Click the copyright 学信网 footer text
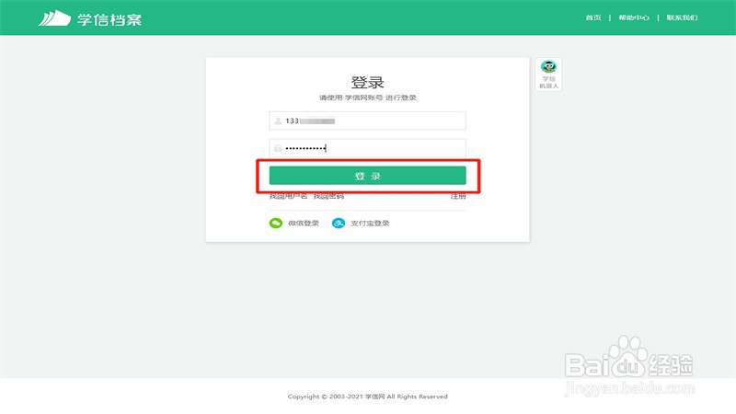Viewport: 736px width, 414px height. pos(375,397)
